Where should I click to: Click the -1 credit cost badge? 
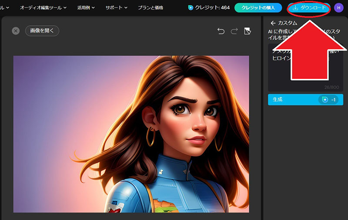pyautogui.click(x=329, y=100)
